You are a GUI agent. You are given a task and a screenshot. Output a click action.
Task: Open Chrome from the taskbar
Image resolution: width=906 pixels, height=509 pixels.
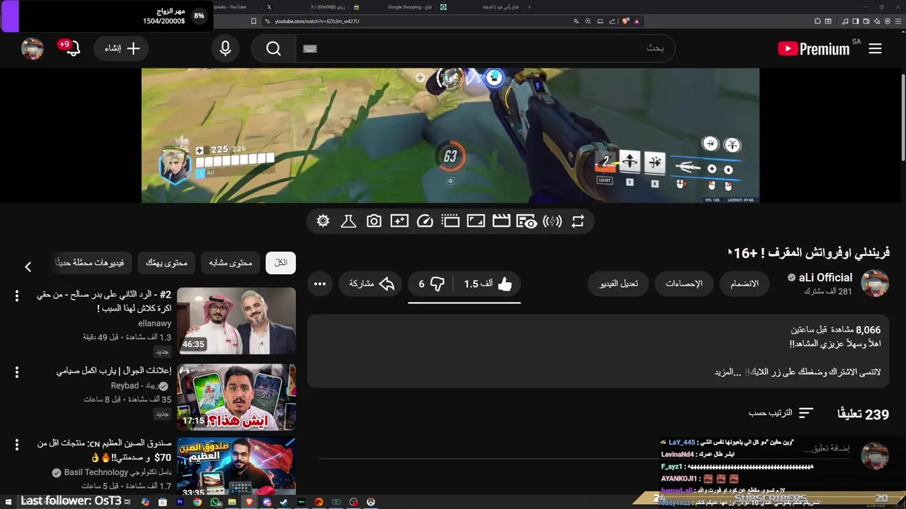(197, 502)
